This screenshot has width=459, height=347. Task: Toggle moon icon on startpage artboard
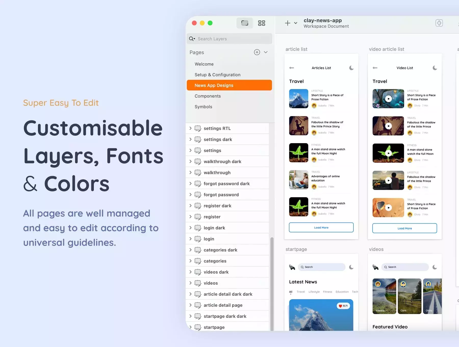point(351,267)
